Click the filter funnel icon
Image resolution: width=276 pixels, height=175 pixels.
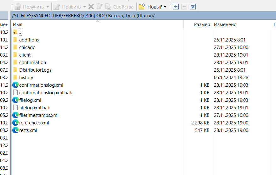[193, 7]
